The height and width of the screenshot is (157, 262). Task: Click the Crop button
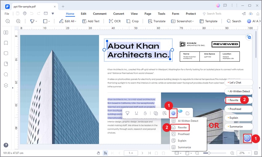tap(132, 21)
